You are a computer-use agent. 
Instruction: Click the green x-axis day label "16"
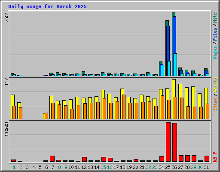[x=110, y=167]
